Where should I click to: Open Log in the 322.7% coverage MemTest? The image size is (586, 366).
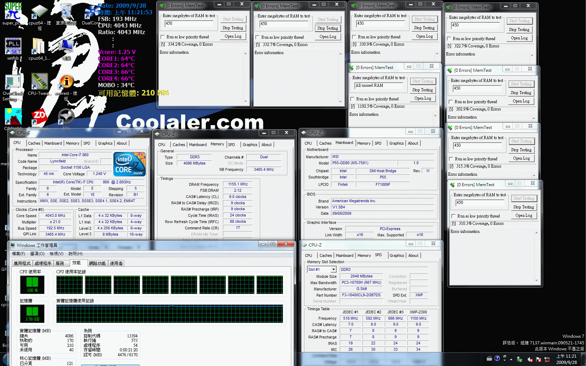click(x=519, y=38)
